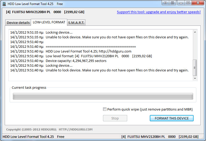Viewport: 206px width, 141px height.
Task: Open the Support this tool upgrade link
Action: 159,12
